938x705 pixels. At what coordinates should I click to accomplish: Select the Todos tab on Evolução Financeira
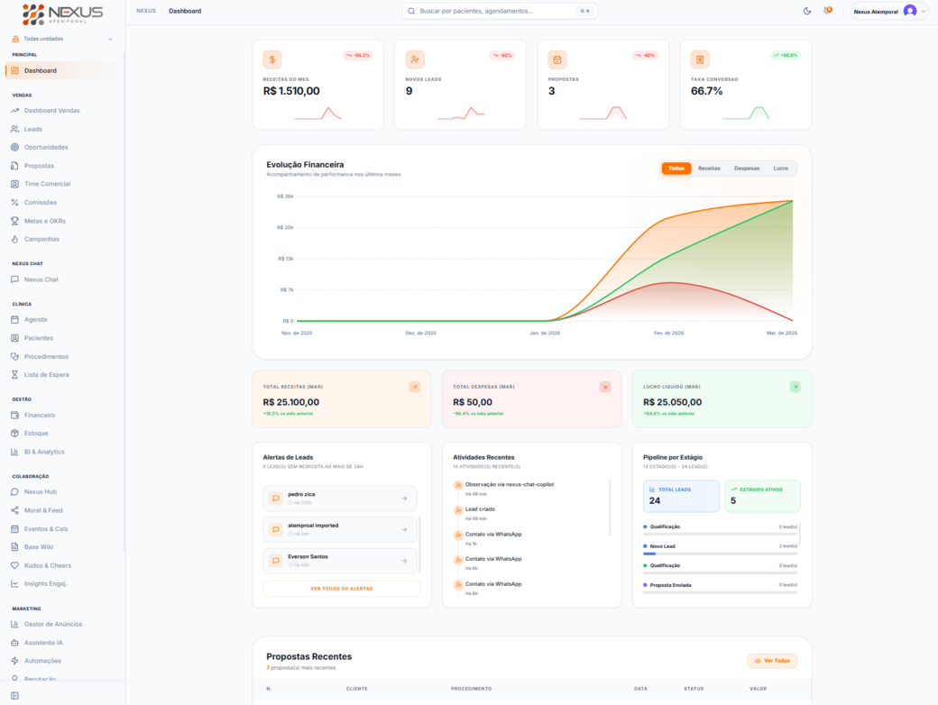click(x=676, y=169)
